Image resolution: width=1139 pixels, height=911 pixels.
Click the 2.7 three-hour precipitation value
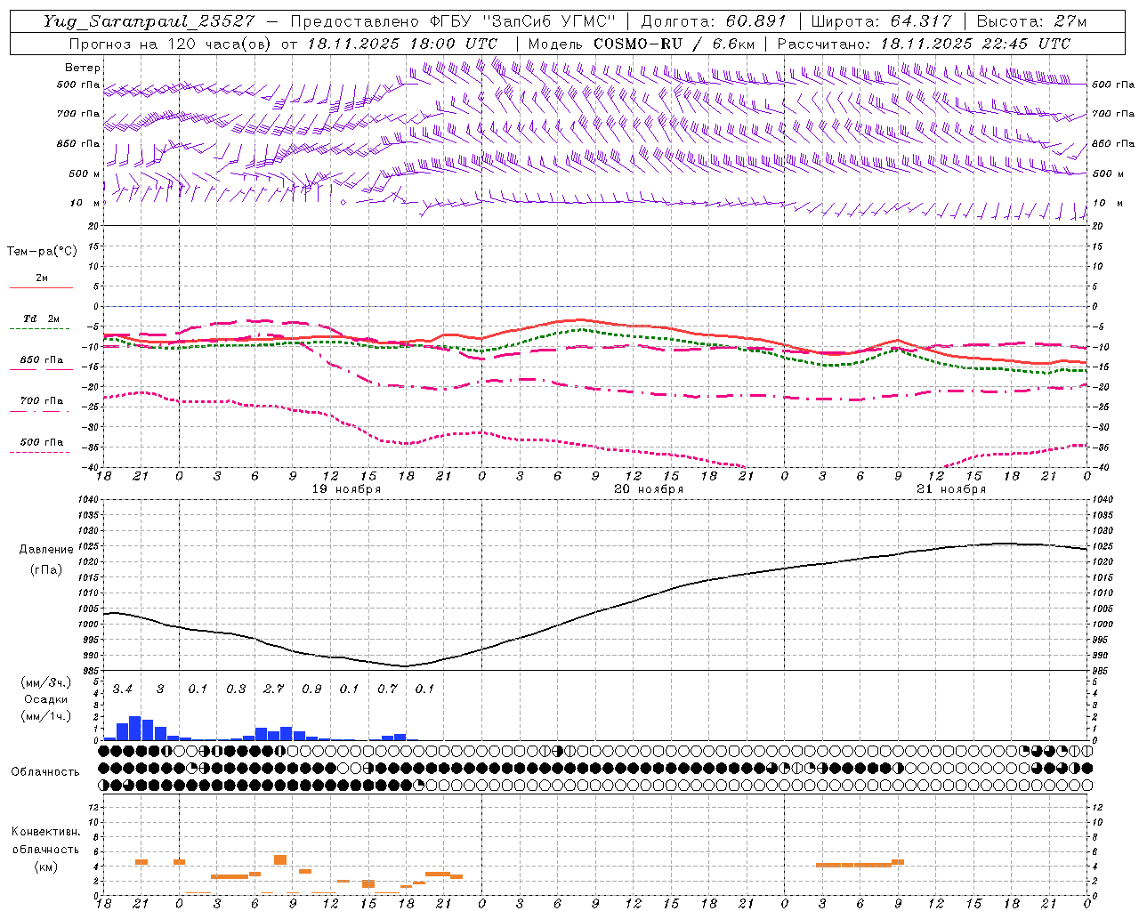point(273,689)
